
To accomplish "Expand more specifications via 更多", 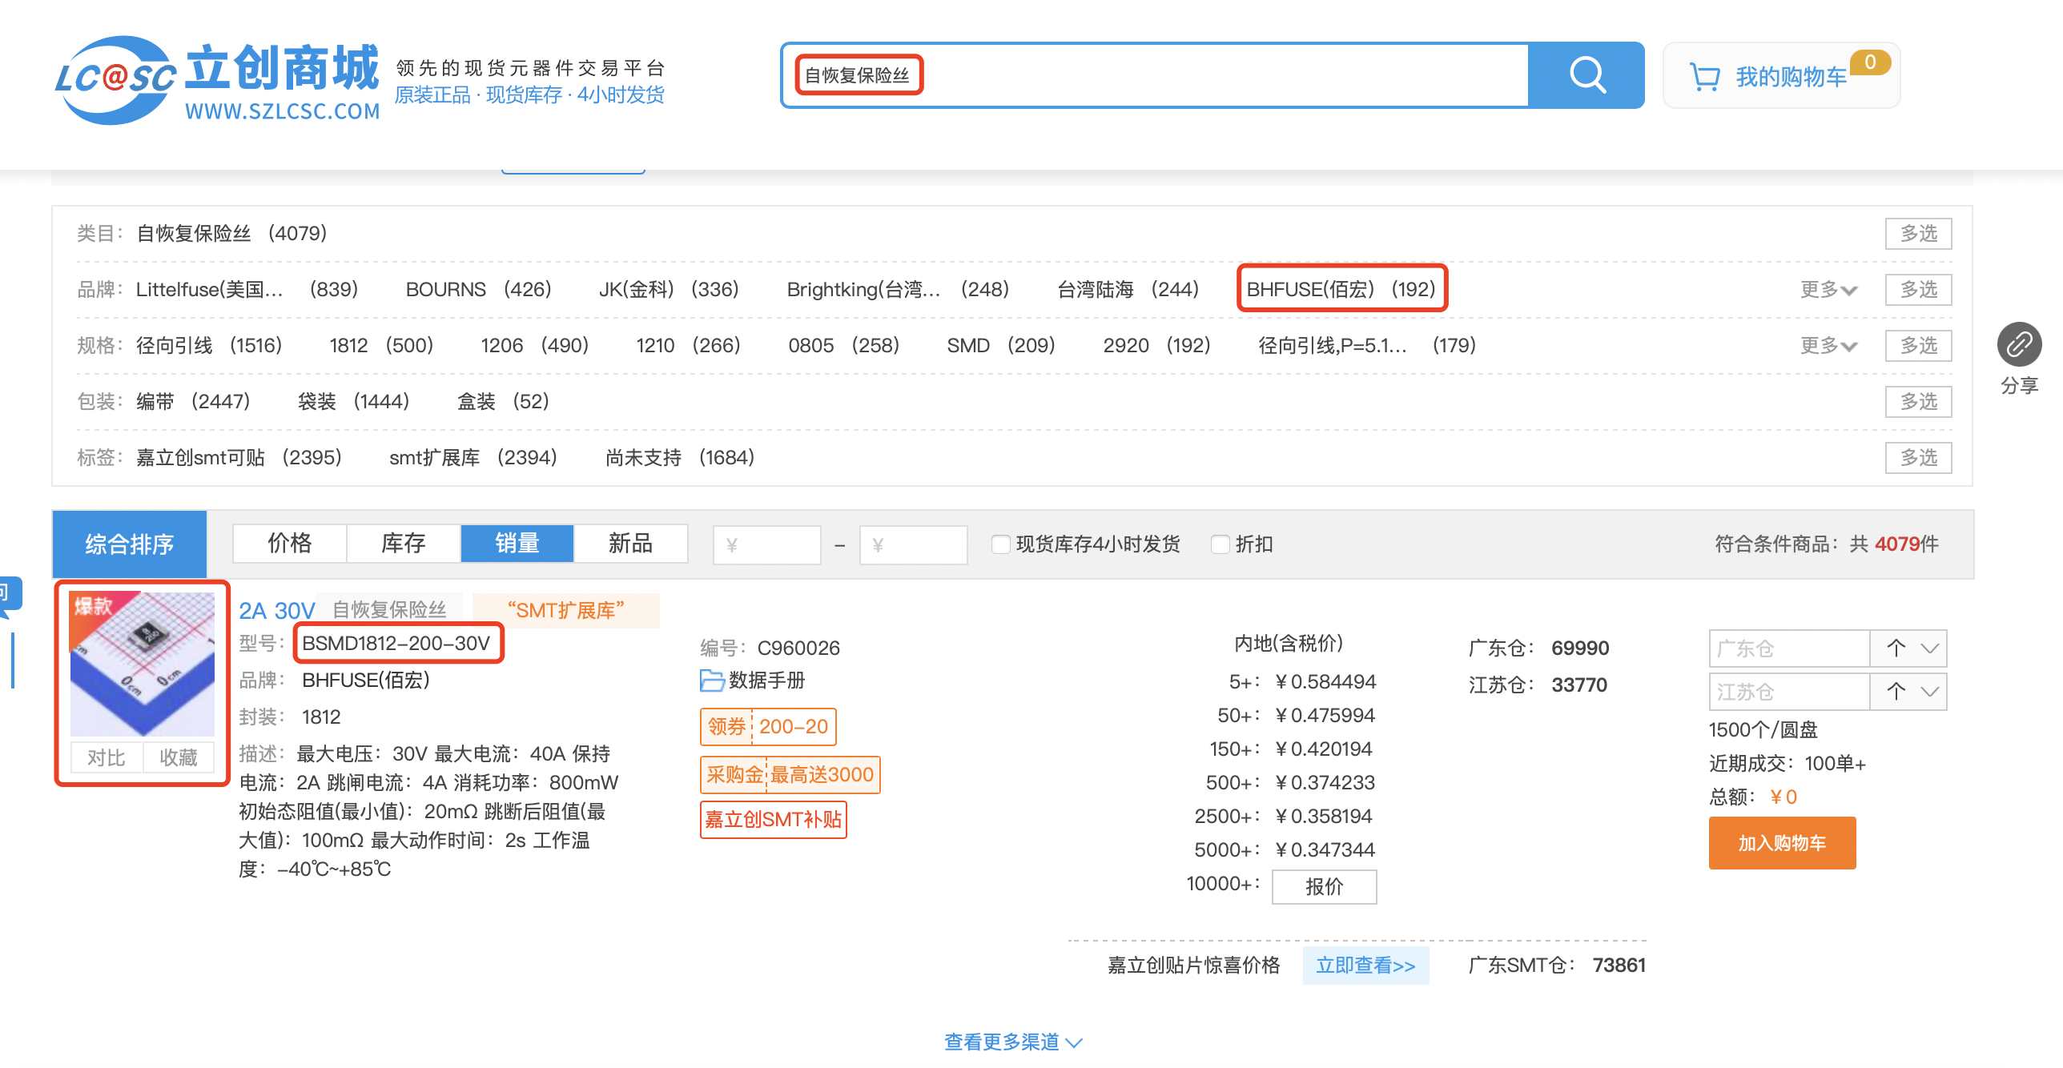I will tap(1828, 346).
